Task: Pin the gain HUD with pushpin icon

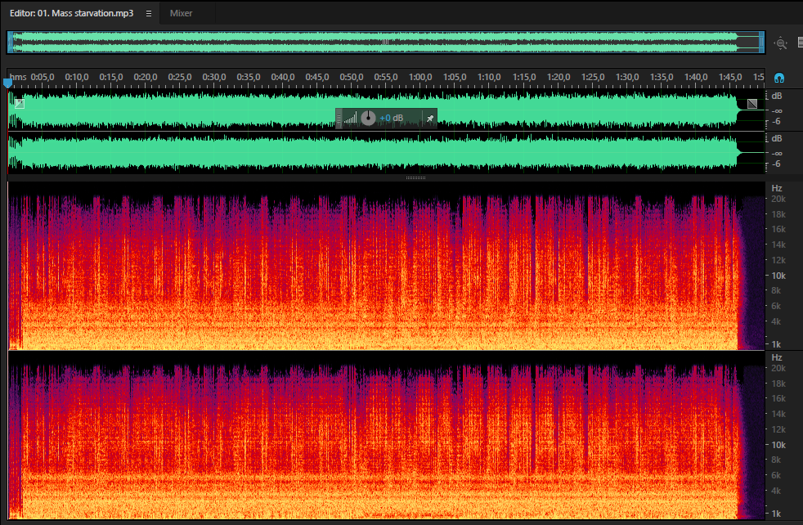Action: pyautogui.click(x=429, y=119)
